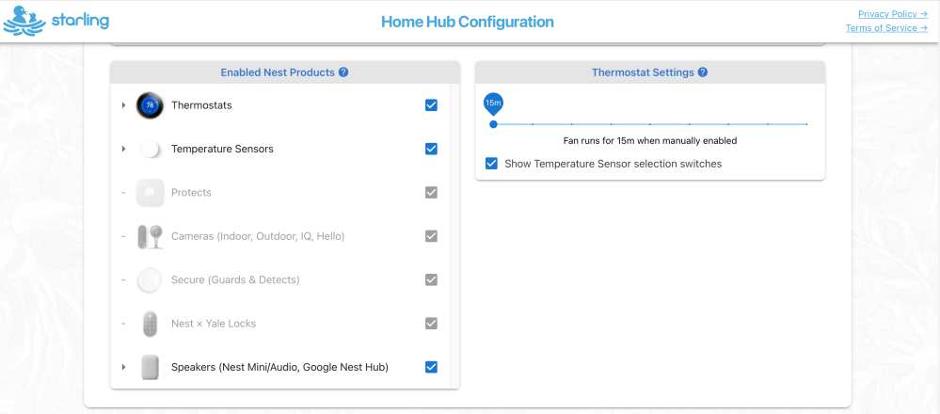Open the Privacy Policy link

(893, 14)
